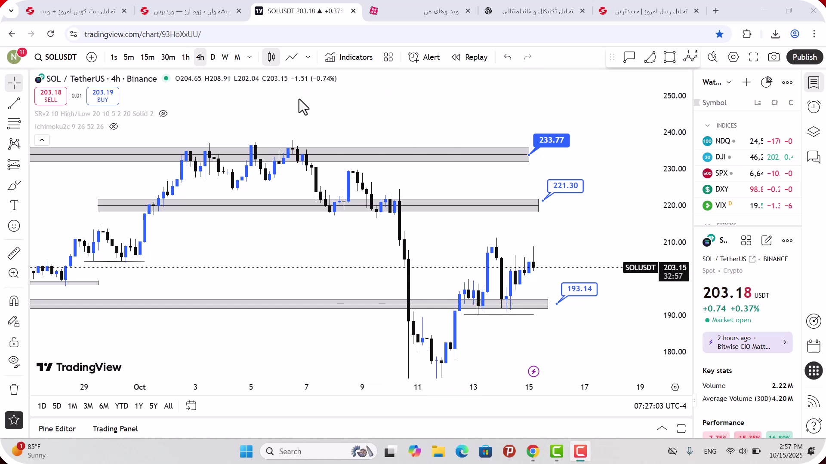
Task: Select the ruler measure tool
Action: coord(14,253)
